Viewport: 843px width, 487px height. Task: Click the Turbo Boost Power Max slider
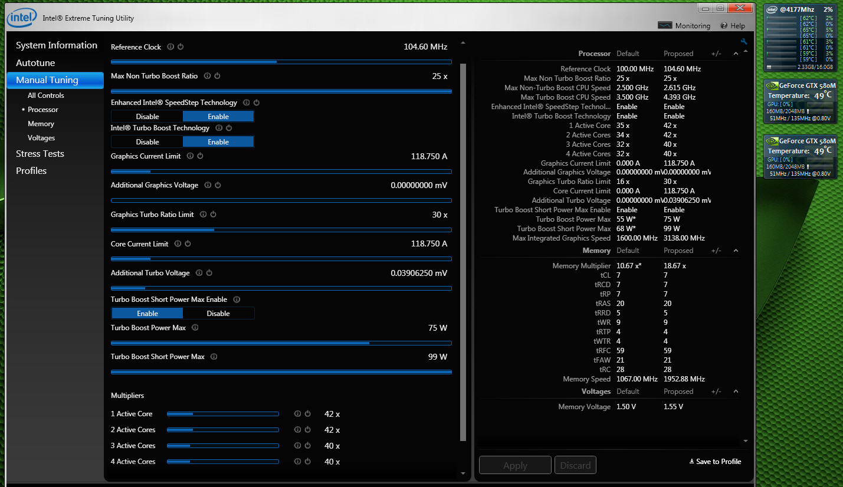[x=281, y=343]
